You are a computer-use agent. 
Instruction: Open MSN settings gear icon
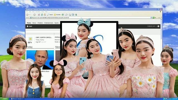coord(158,26)
